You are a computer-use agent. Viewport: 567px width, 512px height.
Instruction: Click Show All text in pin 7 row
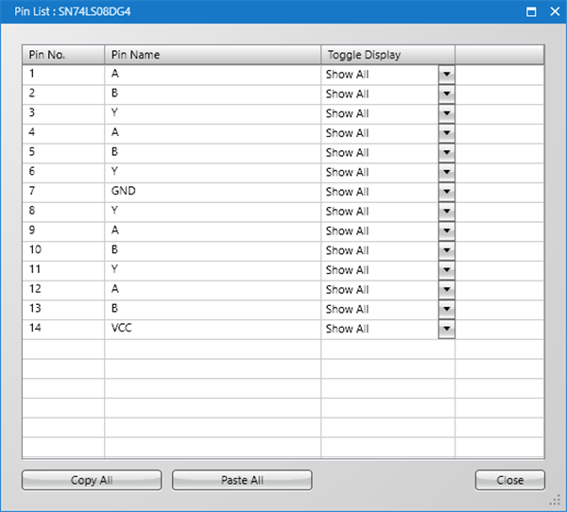(347, 192)
